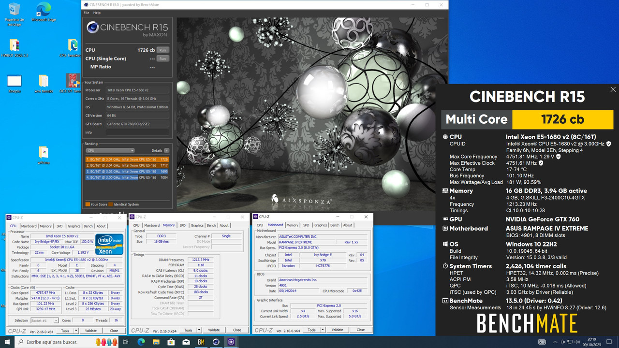
Task: Click Validate in CPU-Z Memory window
Action: pos(214,330)
